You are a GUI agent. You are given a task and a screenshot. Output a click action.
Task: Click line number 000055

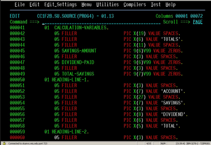17,109
